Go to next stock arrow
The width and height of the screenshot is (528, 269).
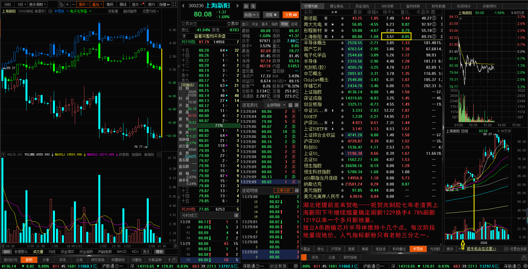point(238,6)
